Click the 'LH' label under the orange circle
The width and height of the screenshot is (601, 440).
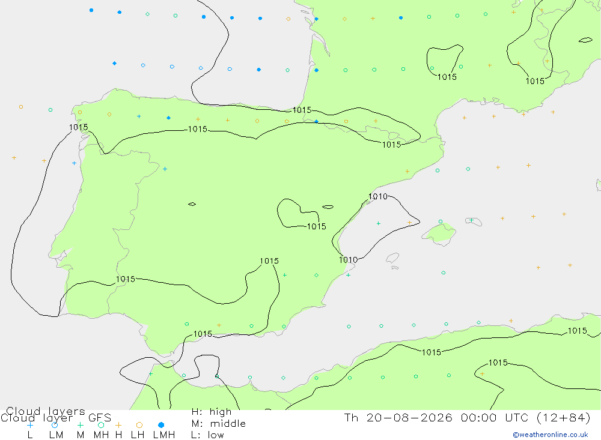[137, 435]
